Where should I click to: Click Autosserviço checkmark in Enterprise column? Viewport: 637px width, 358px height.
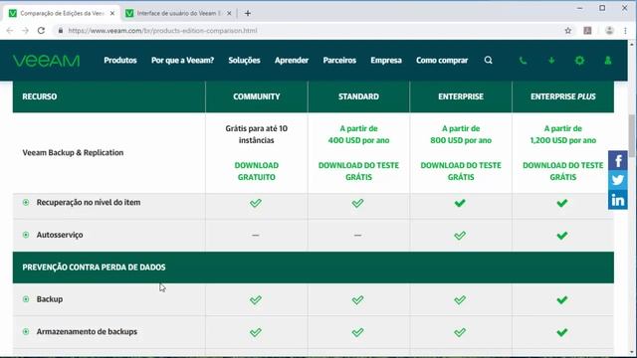coord(460,236)
